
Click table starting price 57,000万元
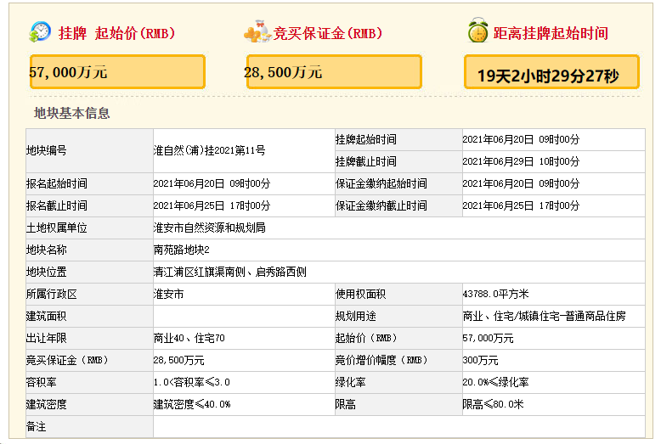pyautogui.click(x=489, y=338)
